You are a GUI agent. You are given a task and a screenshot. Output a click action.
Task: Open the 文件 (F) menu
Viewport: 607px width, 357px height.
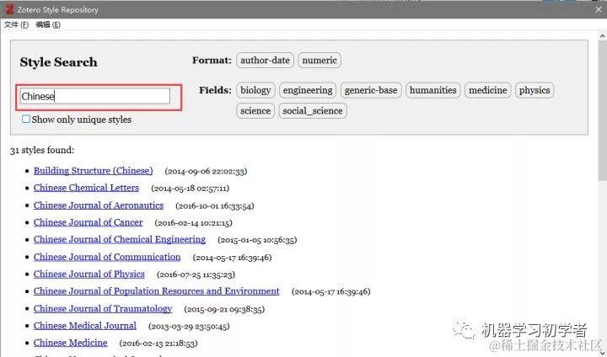16,24
